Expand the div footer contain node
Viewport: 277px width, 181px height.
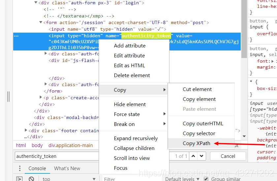(26, 130)
